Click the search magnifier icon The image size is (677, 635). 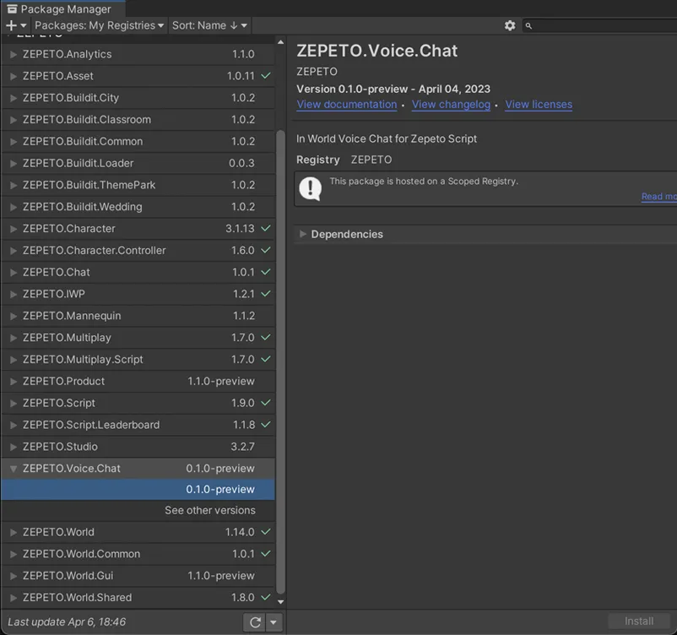(x=528, y=26)
